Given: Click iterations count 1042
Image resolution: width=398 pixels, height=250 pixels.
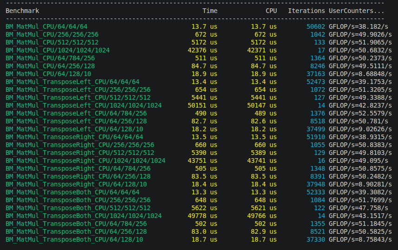Looking at the screenshot, I should [x=318, y=34].
